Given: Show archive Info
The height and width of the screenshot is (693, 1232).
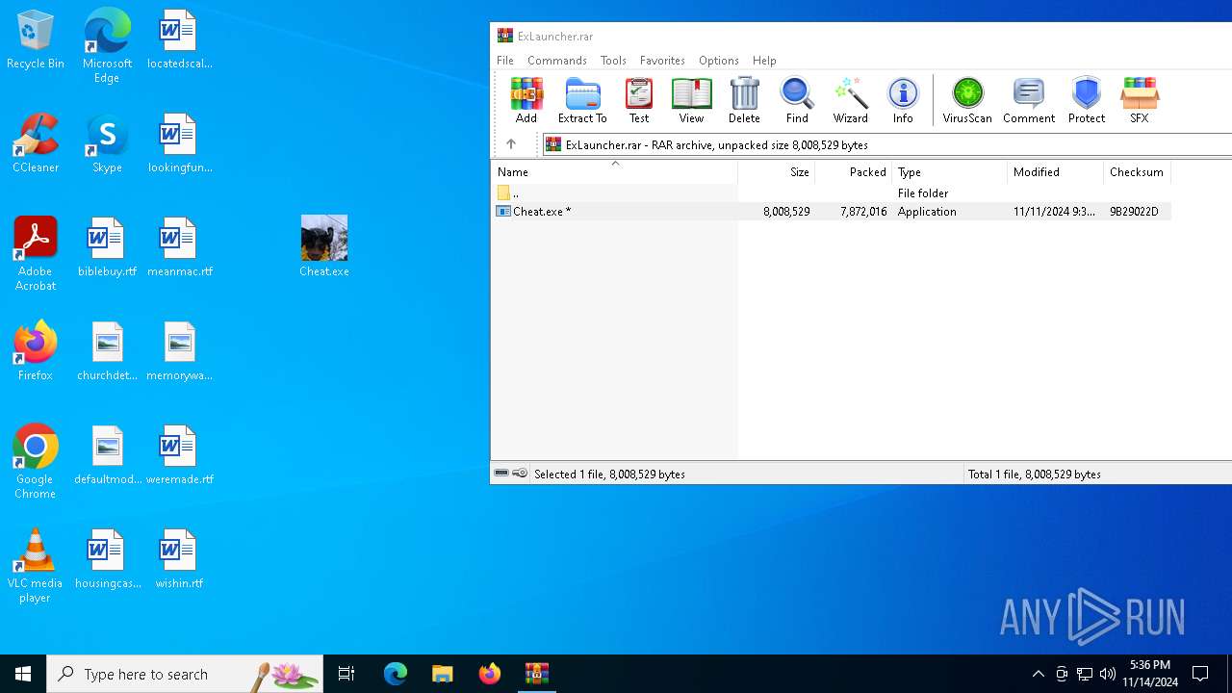Looking at the screenshot, I should click(x=903, y=100).
